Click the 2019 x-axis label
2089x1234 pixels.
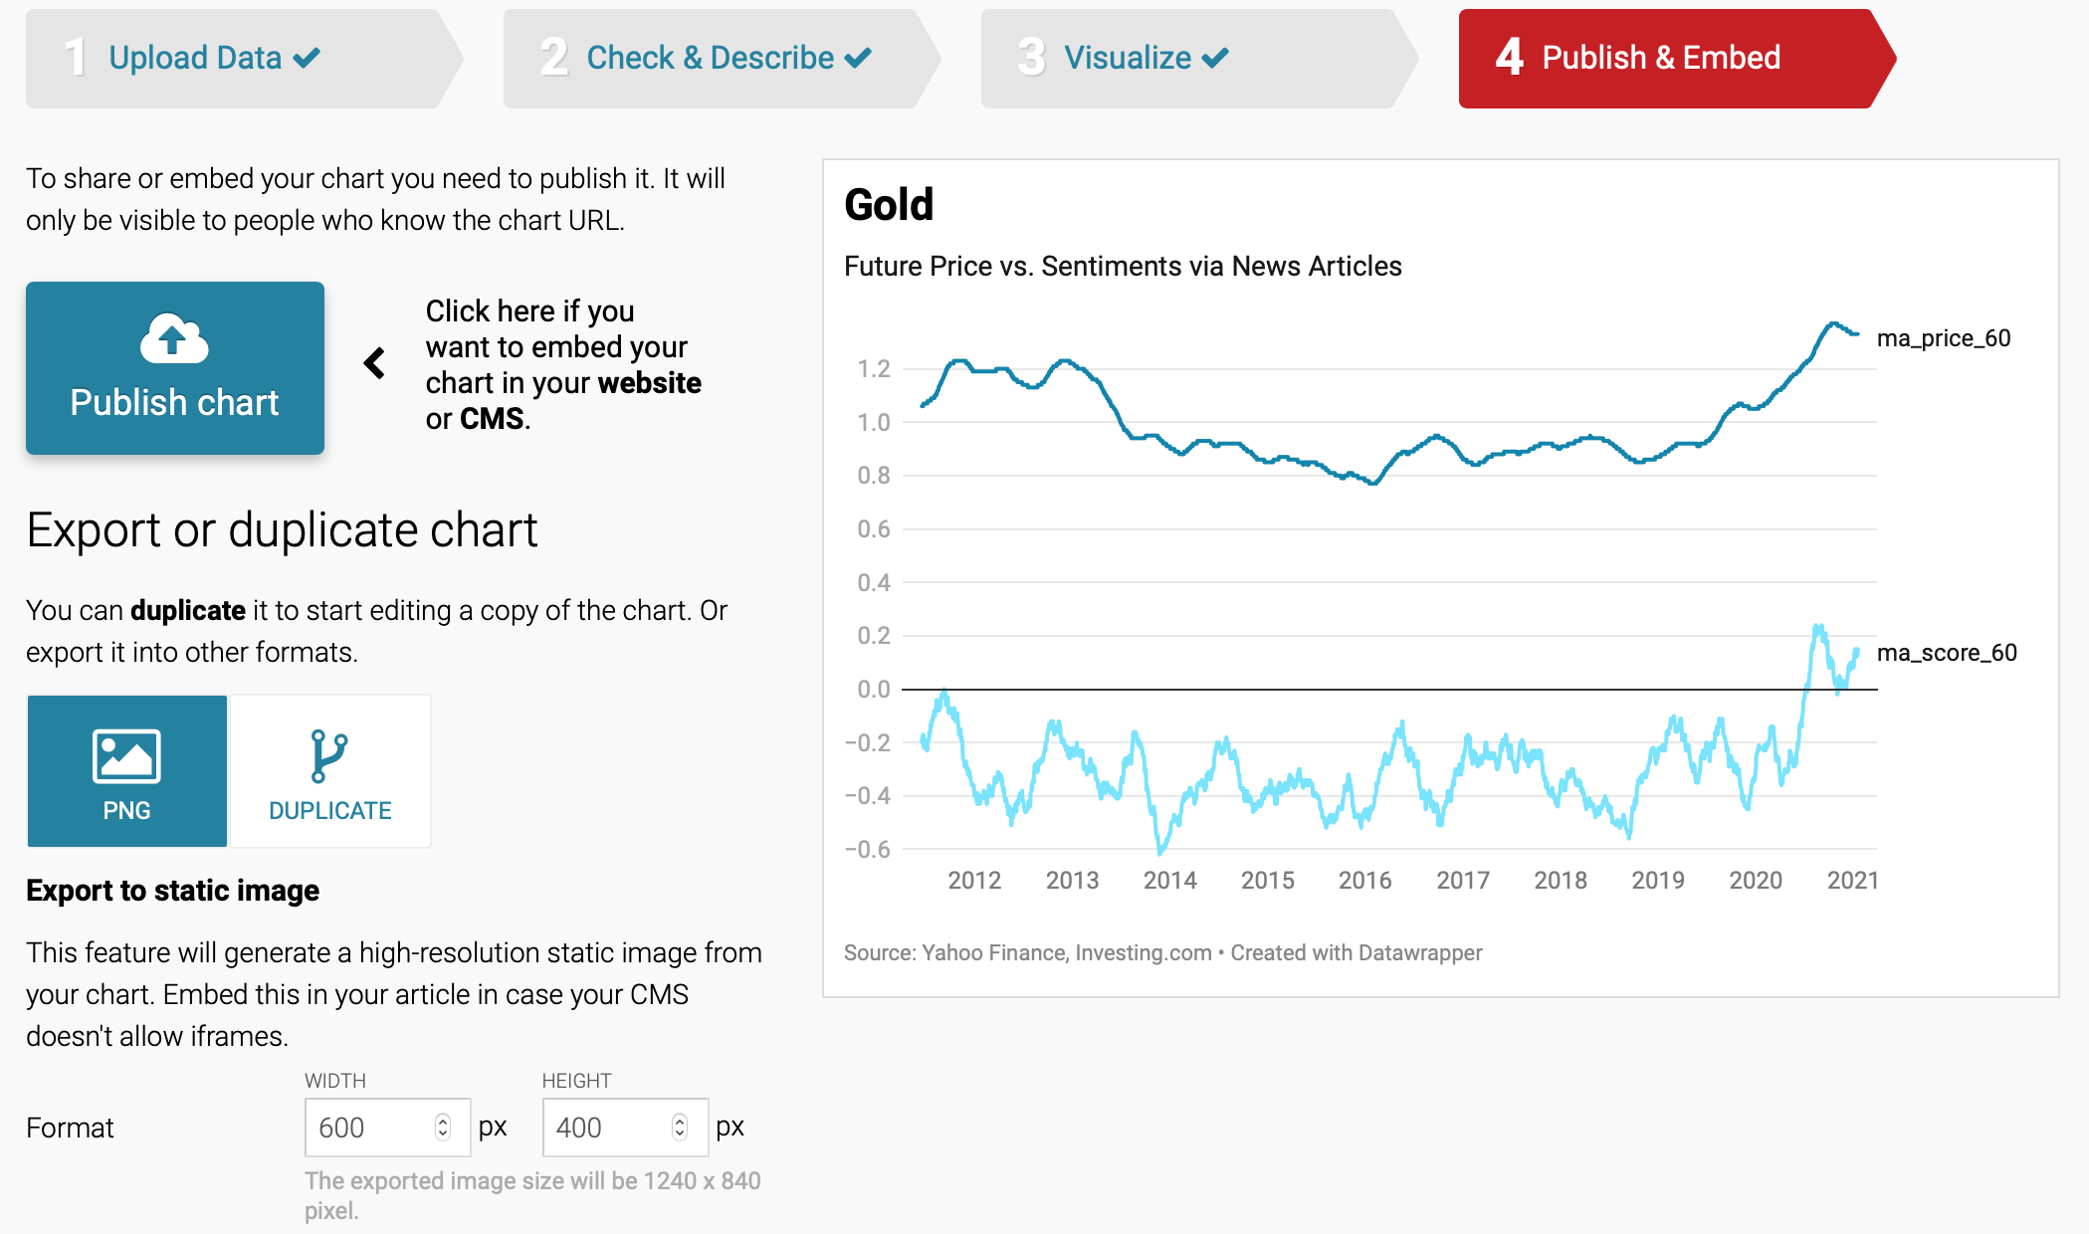1658,881
